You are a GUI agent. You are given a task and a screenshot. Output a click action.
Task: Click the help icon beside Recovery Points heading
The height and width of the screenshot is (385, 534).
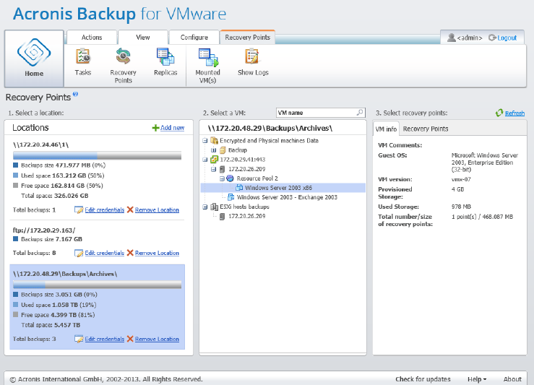click(75, 94)
